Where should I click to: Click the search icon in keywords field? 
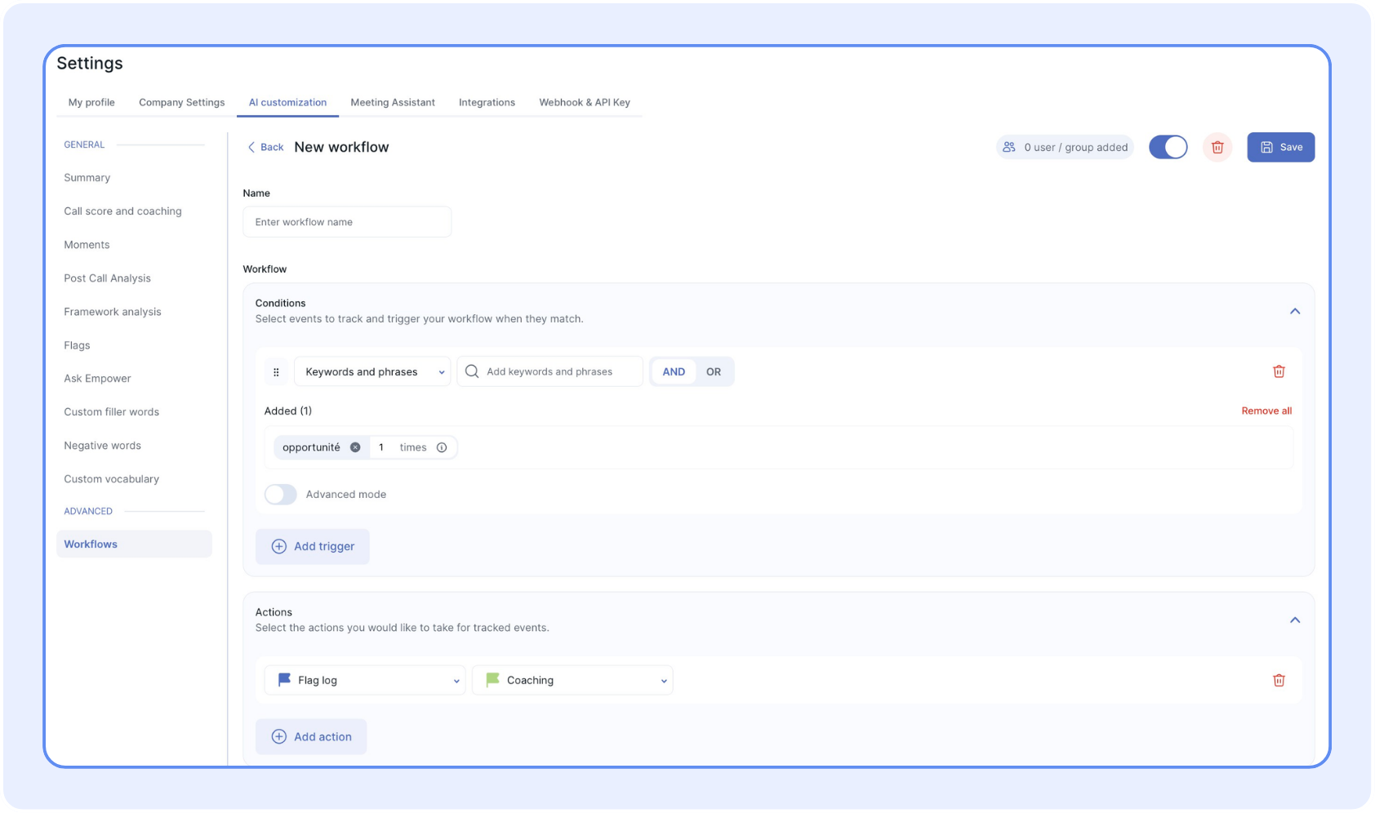[472, 371]
